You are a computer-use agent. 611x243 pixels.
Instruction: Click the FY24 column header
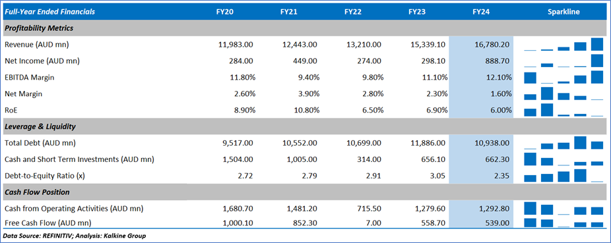[x=481, y=12]
